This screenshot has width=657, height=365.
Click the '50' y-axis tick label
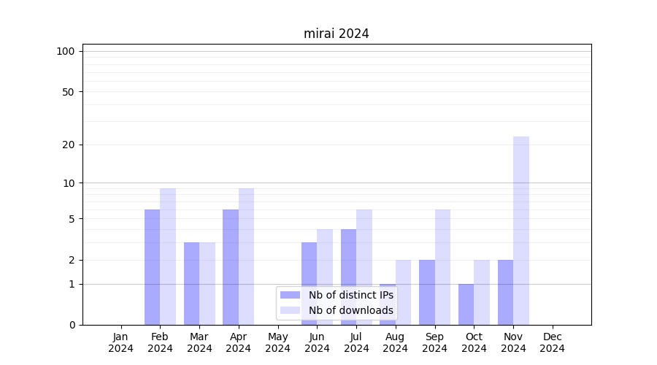(69, 92)
